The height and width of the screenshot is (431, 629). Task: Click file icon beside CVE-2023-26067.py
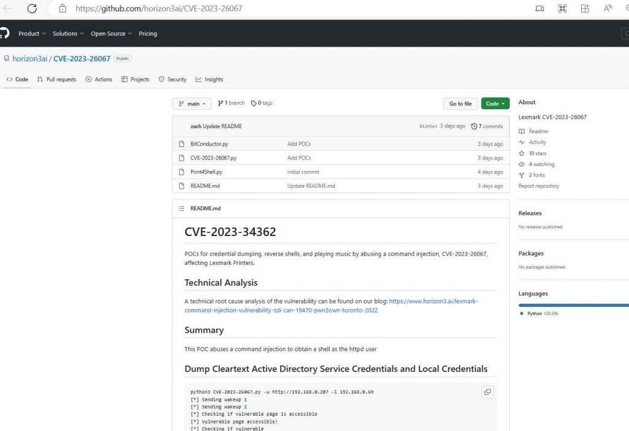[x=182, y=158]
